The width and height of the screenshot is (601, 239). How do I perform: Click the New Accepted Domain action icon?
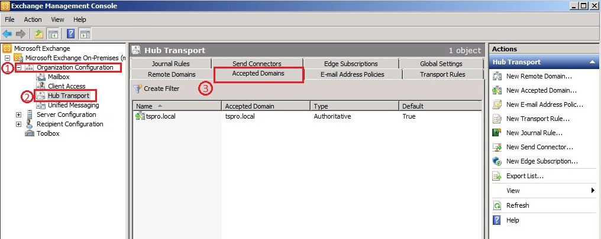click(x=497, y=90)
